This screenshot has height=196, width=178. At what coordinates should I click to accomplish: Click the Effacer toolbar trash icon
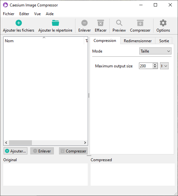[x=101, y=23]
